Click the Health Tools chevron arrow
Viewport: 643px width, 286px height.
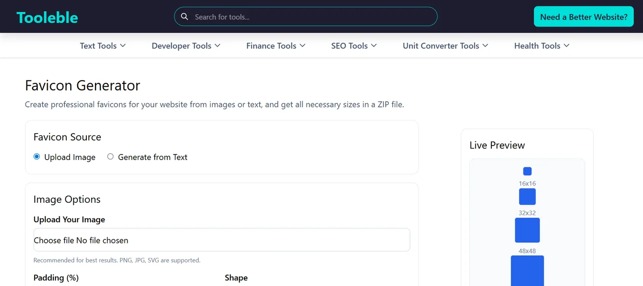[567, 46]
